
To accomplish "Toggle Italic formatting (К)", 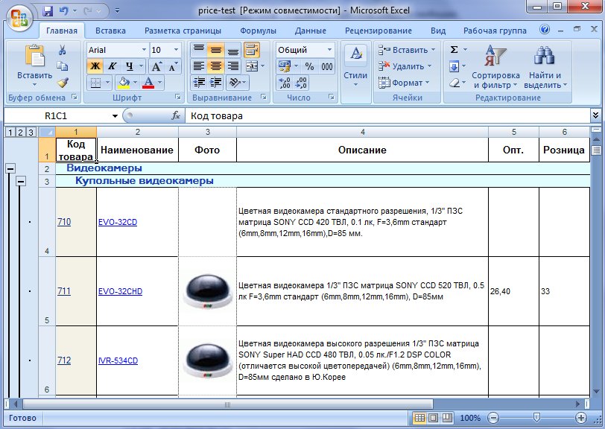I will (112, 66).
